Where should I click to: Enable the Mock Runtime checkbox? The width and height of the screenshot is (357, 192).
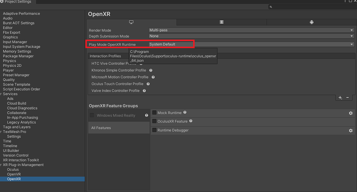[154, 113]
